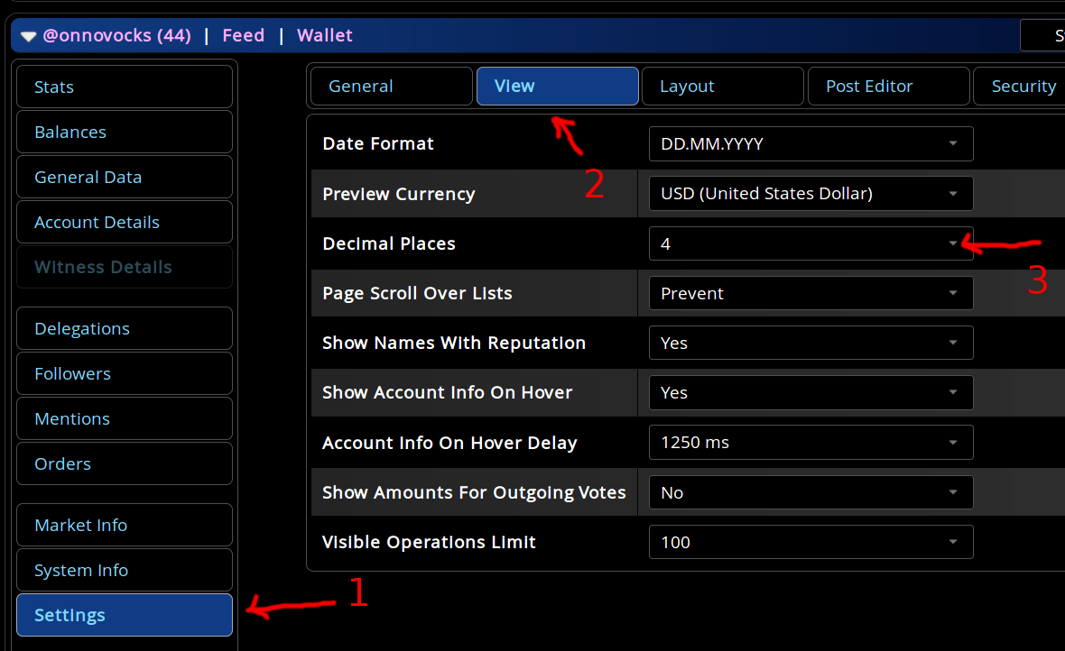
Task: Switch to the Post Editor settings tab
Action: click(x=888, y=87)
